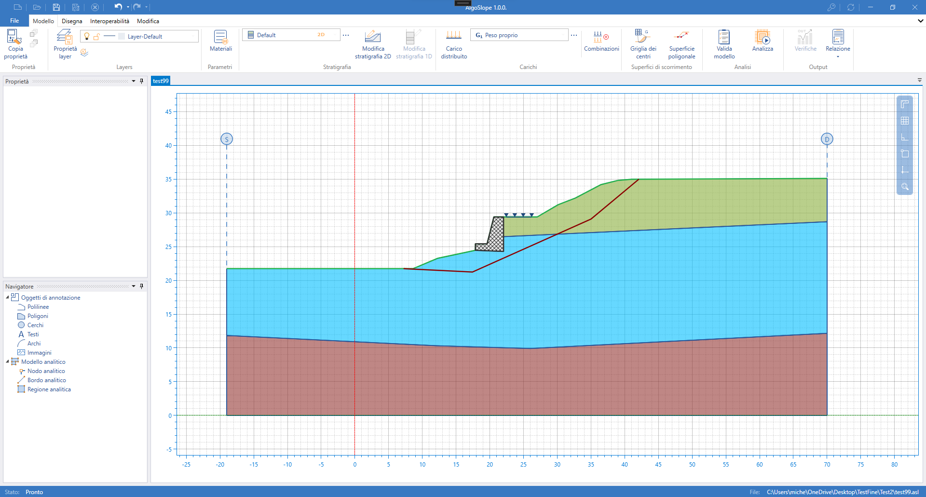Click the delete layer icon
926x497 pixels.
pos(84,53)
